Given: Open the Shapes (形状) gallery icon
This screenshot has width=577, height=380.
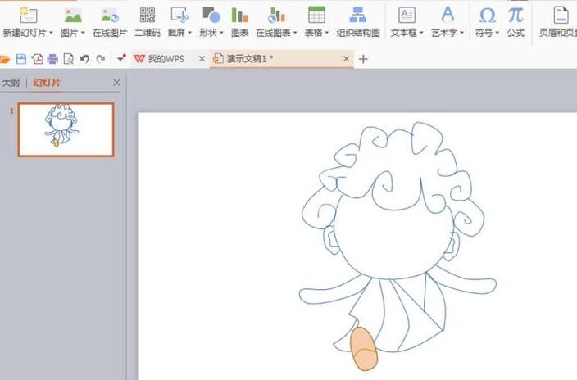Looking at the screenshot, I should click(x=211, y=15).
